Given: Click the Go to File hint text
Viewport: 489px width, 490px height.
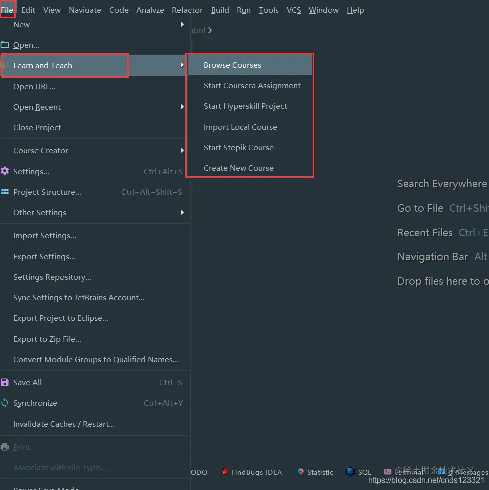Looking at the screenshot, I should tap(420, 208).
